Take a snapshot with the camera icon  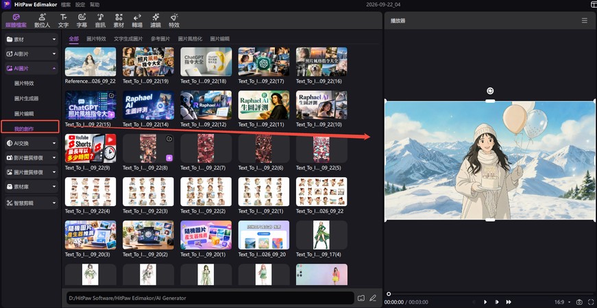point(579,302)
